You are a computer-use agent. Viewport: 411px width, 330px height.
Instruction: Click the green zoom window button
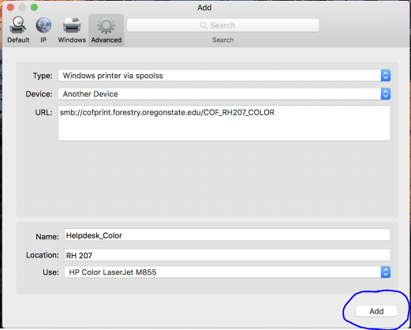(x=34, y=7)
